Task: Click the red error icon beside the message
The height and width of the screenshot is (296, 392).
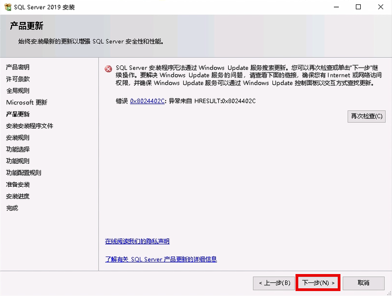Action: click(109, 69)
